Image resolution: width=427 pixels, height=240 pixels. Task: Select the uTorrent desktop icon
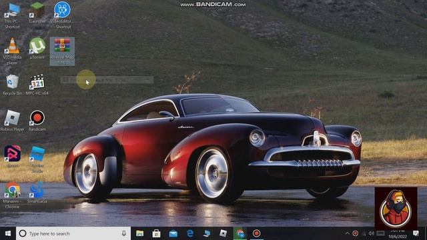pyautogui.click(x=37, y=49)
